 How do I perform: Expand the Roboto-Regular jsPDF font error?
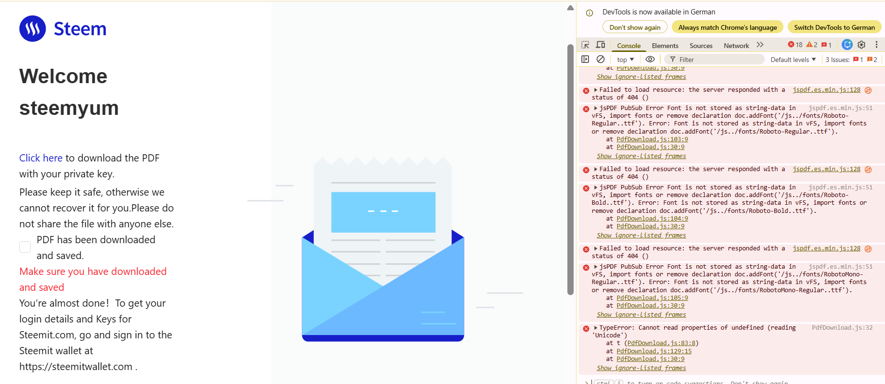(x=596, y=108)
